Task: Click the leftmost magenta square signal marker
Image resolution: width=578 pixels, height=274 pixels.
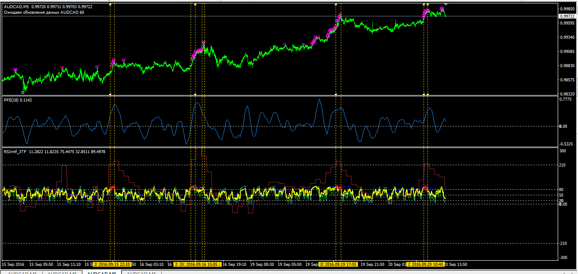Action: point(16,69)
